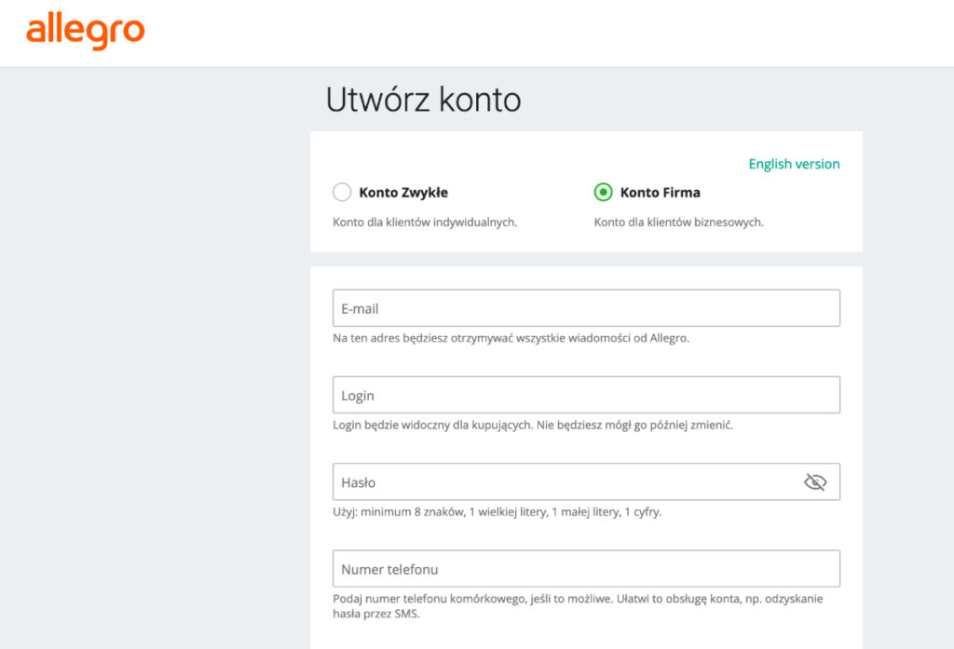Focus the E-mail input field
Screen dimensions: 954x649
pyautogui.click(x=587, y=308)
